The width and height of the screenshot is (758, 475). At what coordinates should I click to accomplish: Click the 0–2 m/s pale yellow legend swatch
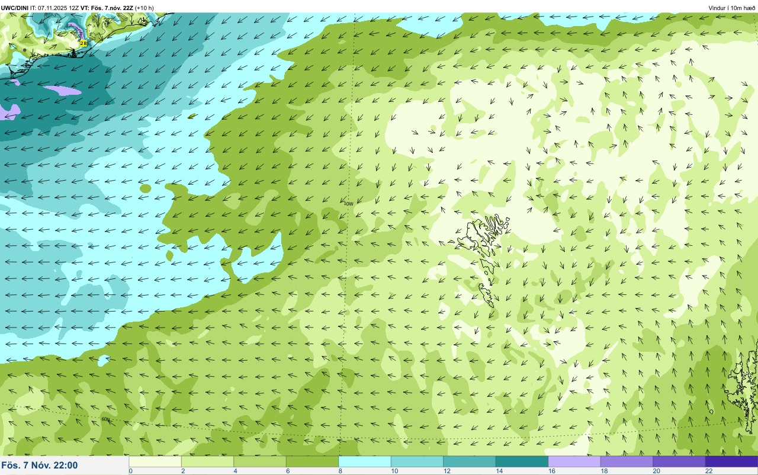pyautogui.click(x=155, y=461)
